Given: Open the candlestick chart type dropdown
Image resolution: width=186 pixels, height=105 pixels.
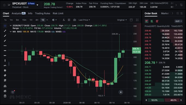Looking at the screenshot, I should click(54, 20).
